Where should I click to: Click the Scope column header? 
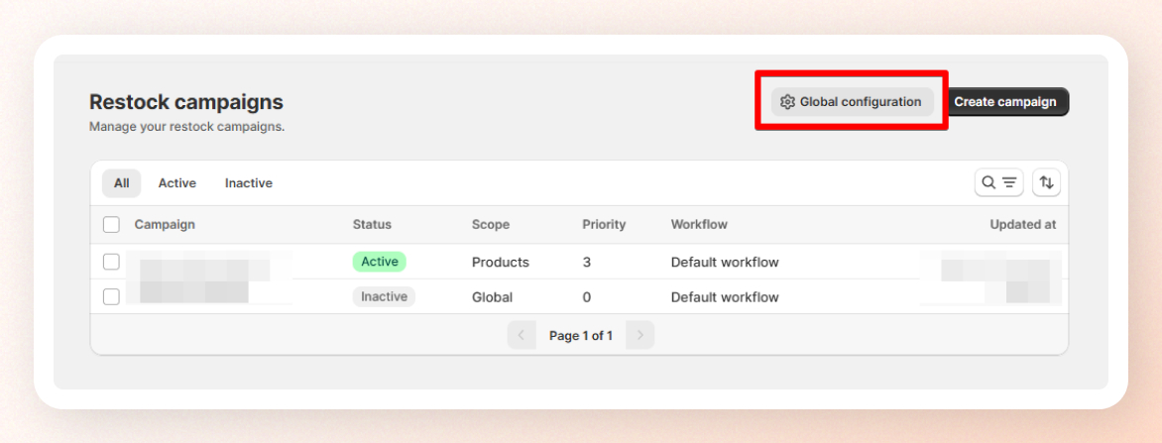pos(490,225)
